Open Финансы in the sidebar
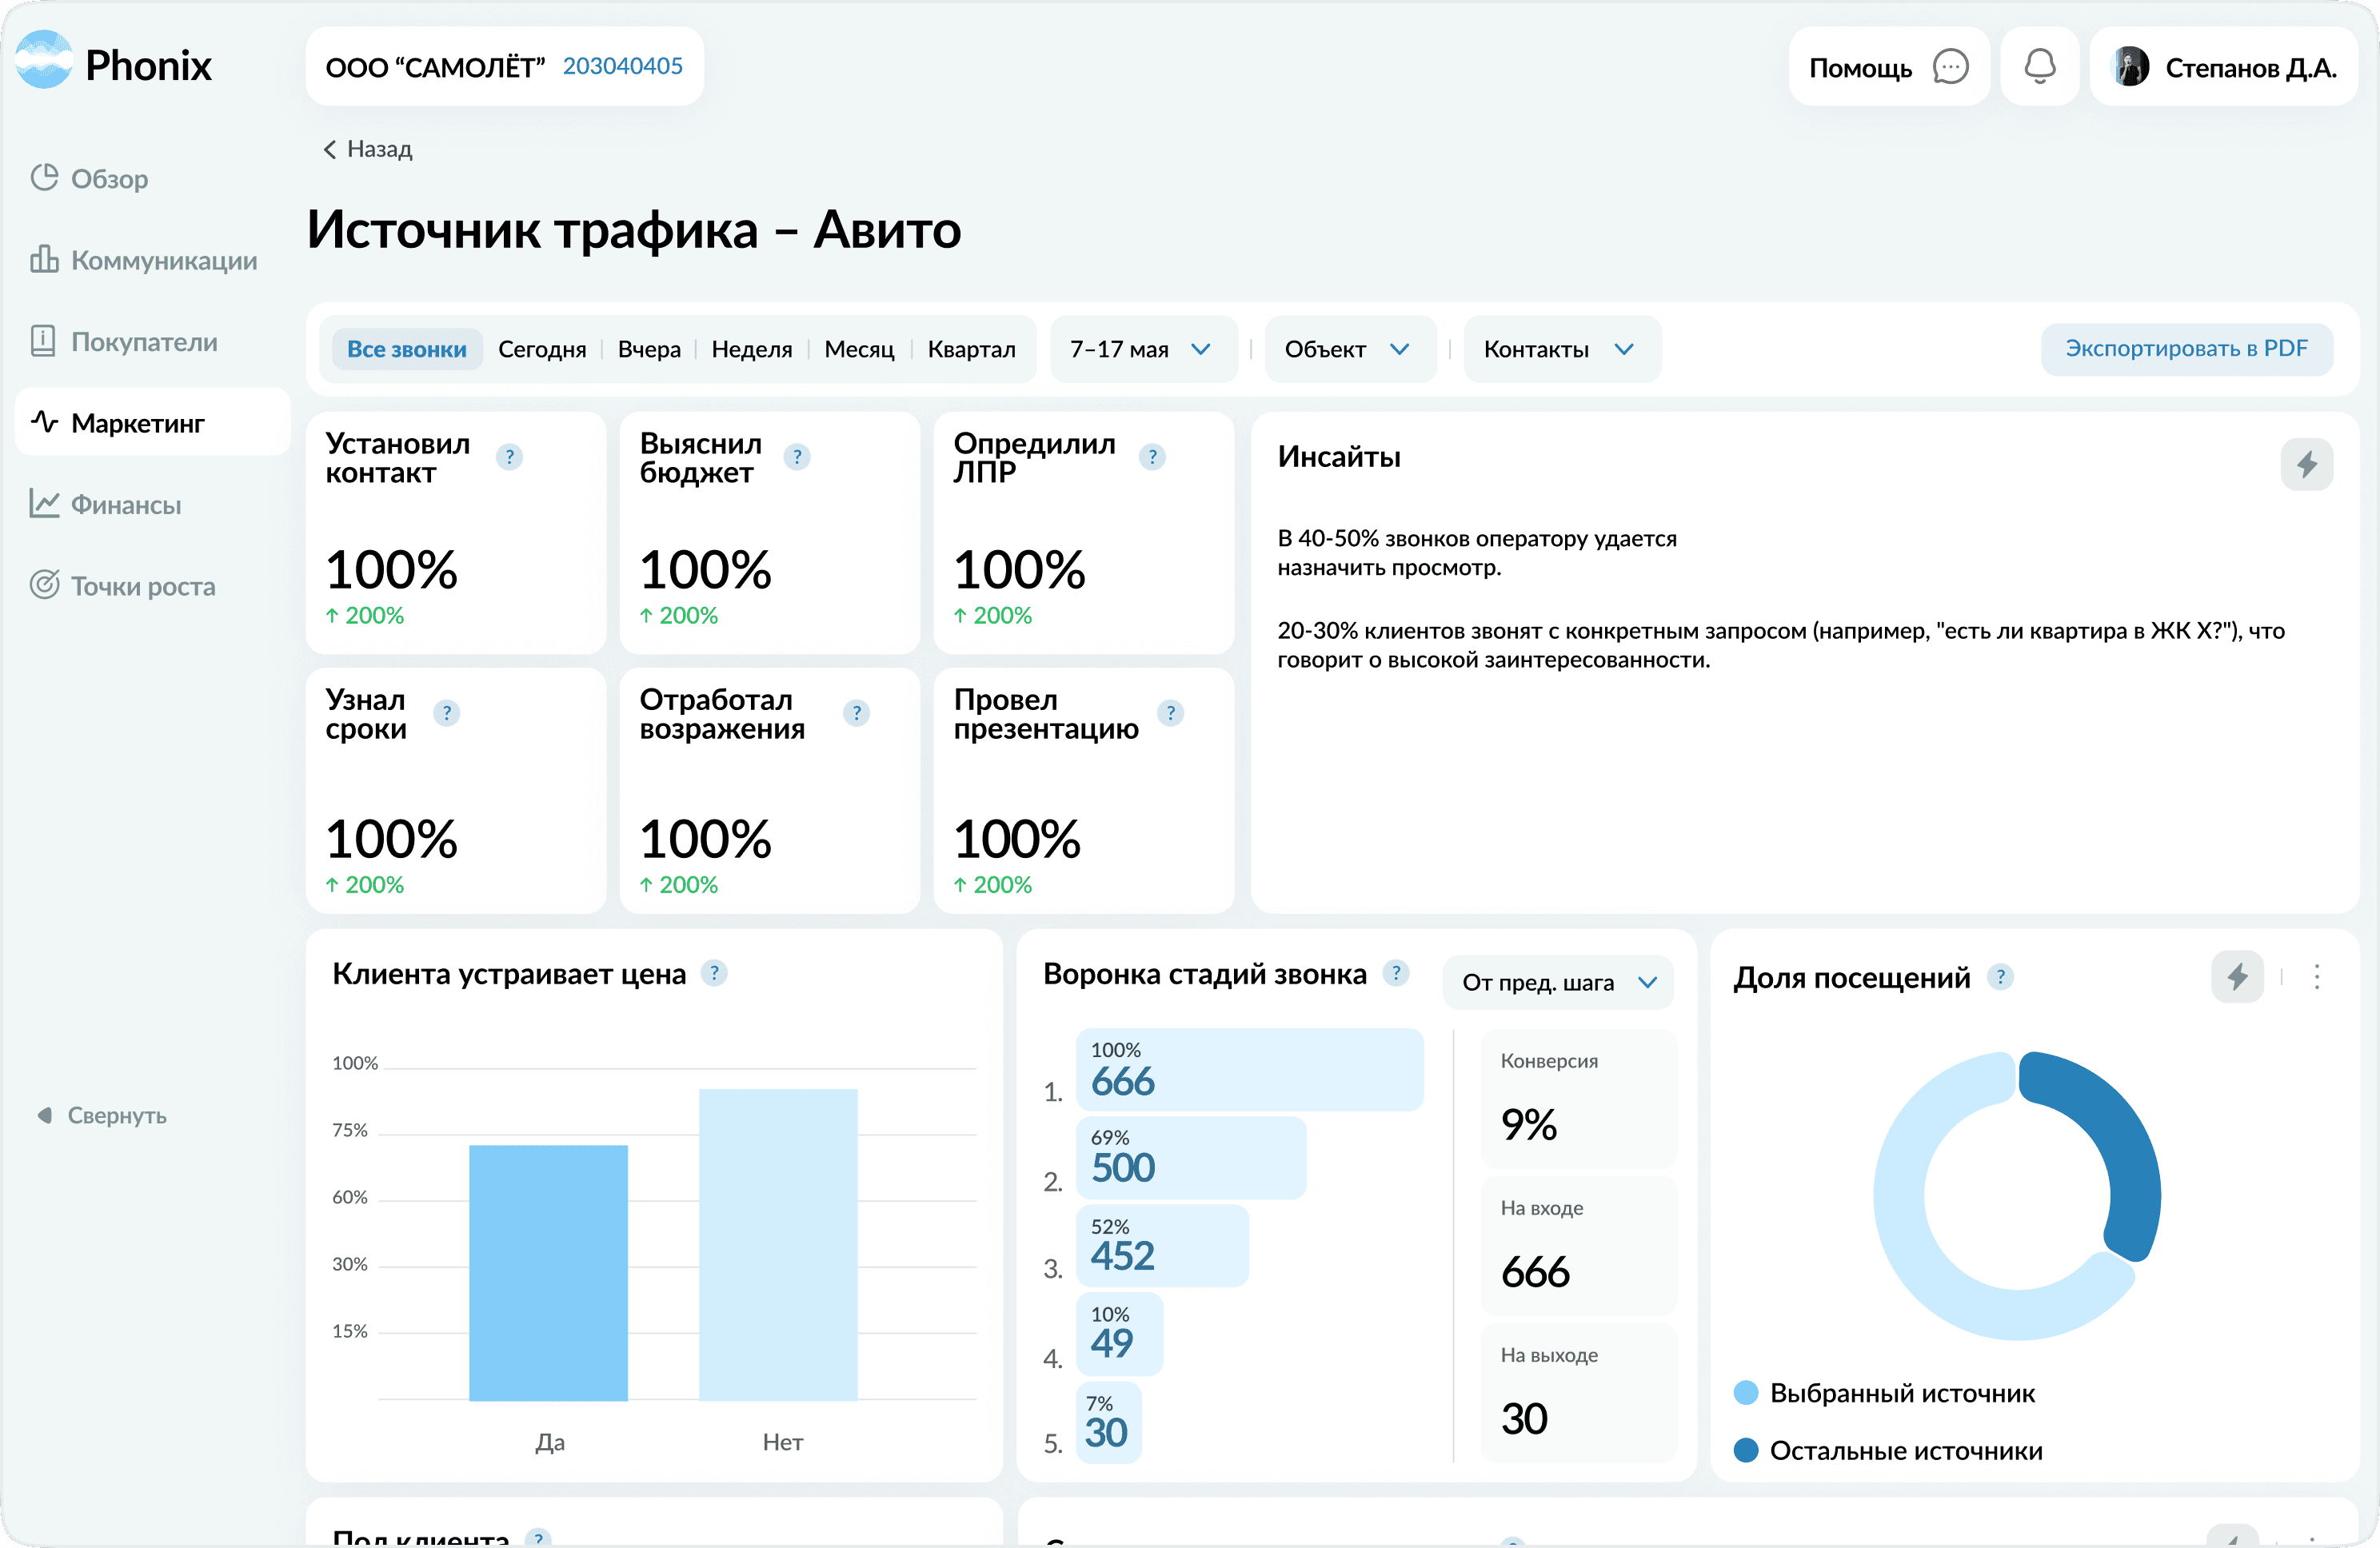2380x1548 pixels. coord(125,505)
